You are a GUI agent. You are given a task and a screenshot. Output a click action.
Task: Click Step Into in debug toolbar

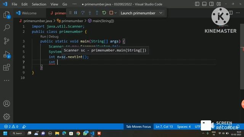[90, 13]
